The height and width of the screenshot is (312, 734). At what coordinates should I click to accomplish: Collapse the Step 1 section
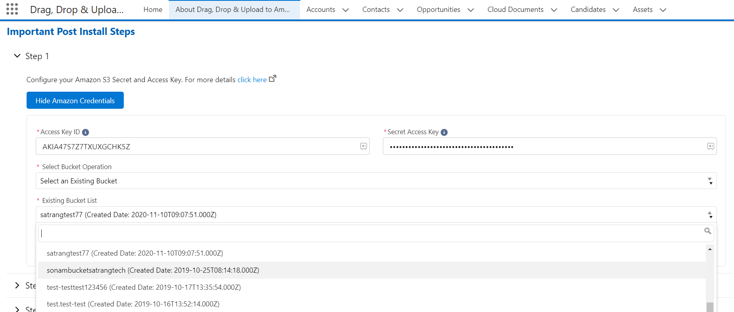pos(17,56)
